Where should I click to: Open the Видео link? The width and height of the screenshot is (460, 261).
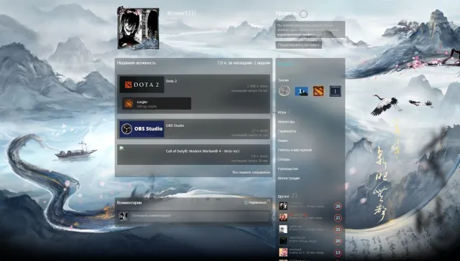click(x=282, y=141)
